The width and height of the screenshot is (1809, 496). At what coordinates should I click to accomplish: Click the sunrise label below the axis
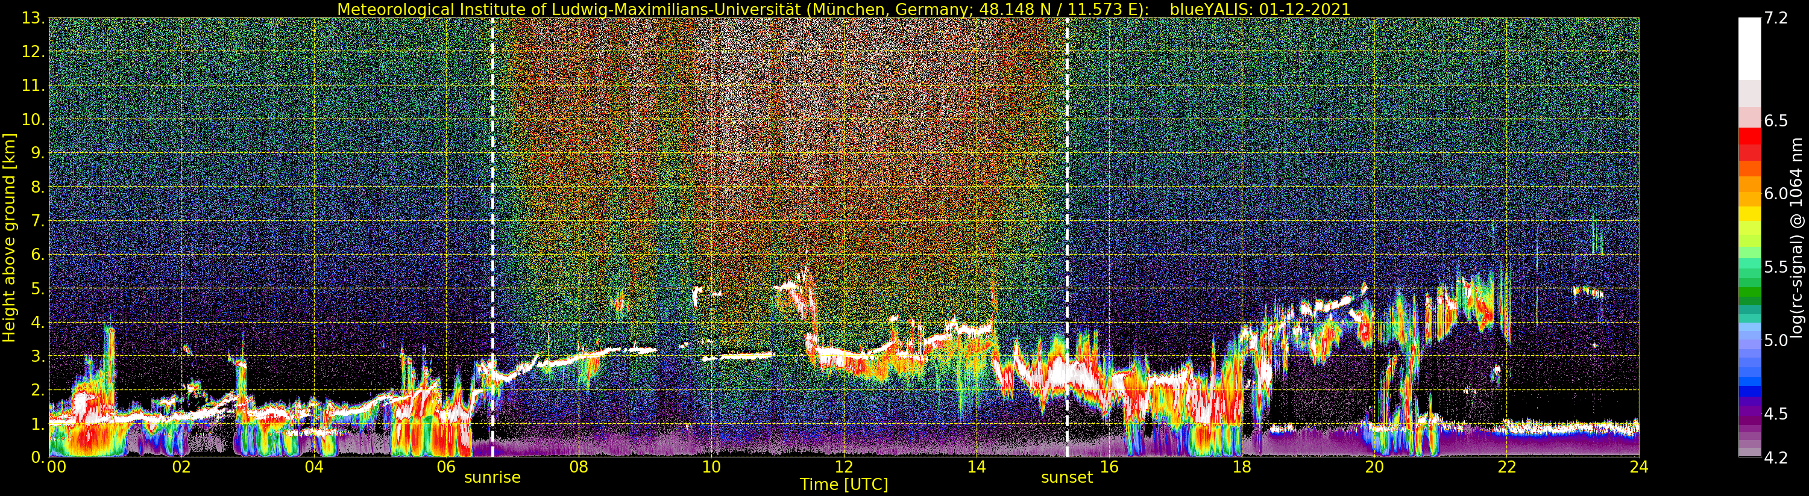coord(492,478)
